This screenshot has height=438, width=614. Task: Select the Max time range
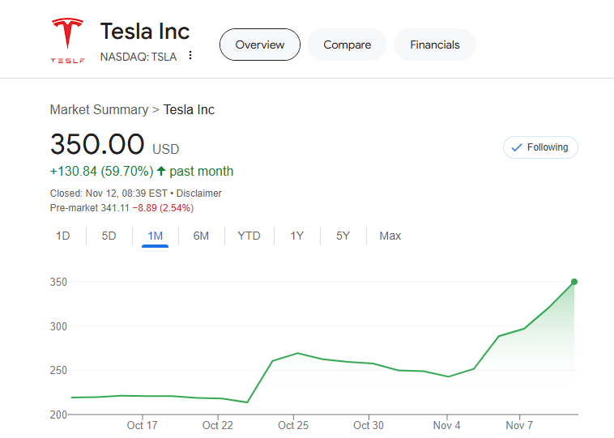click(390, 236)
